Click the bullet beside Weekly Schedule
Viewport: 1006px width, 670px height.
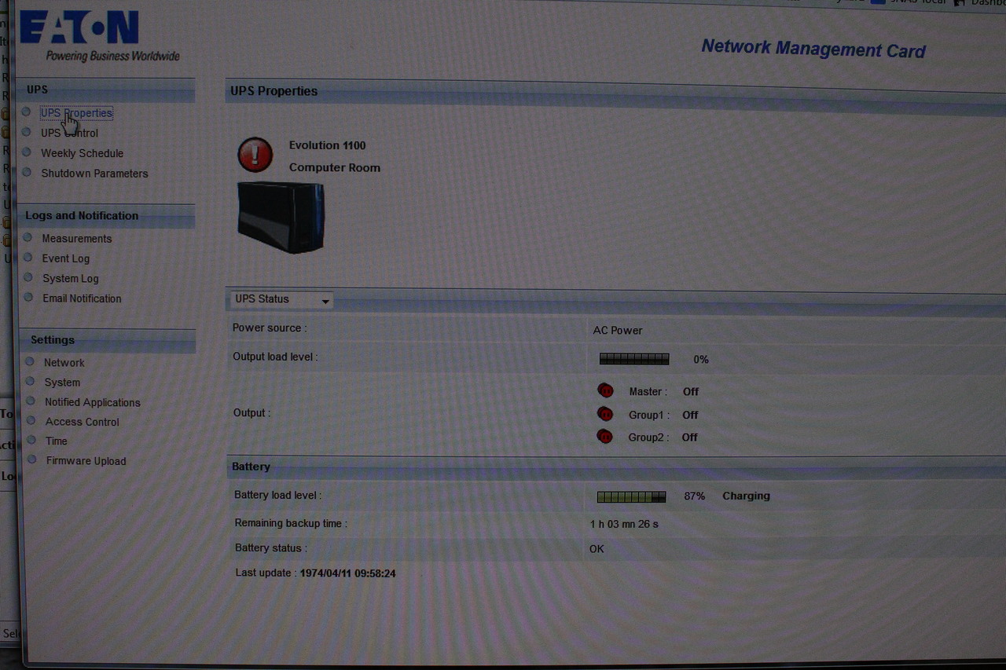tap(27, 152)
